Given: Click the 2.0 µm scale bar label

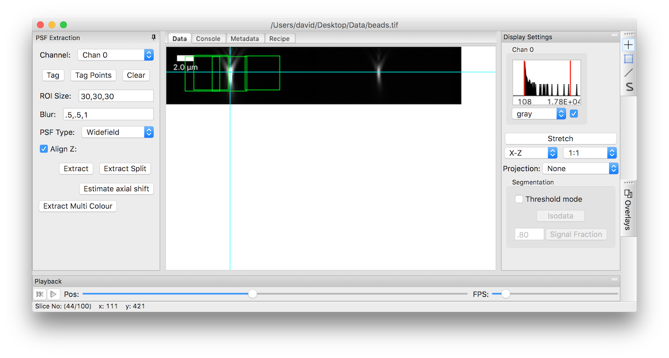Looking at the screenshot, I should pos(186,67).
